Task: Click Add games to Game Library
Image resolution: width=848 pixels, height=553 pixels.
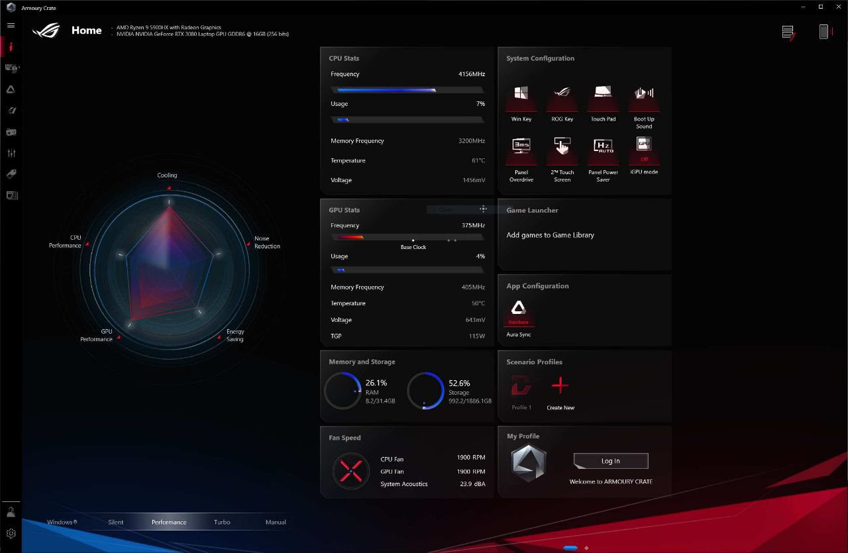Action: (551, 235)
